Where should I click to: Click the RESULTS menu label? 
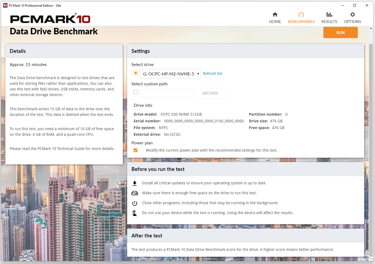329,22
